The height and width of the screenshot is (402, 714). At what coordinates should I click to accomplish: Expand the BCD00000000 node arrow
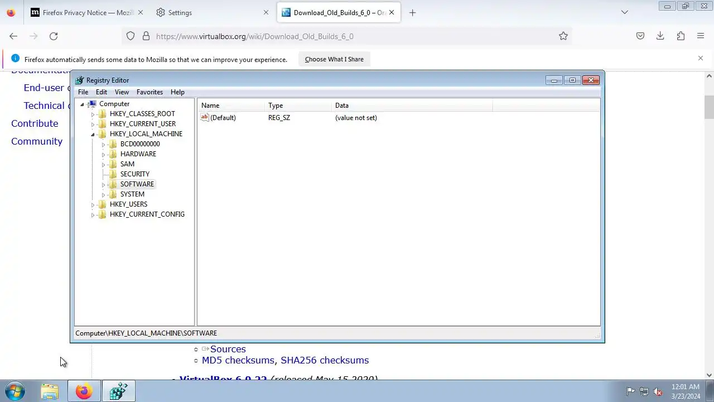[x=103, y=145]
